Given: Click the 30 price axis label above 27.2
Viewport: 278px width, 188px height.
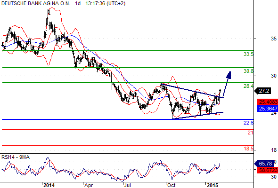Looking at the screenshot, I should [x=274, y=76].
